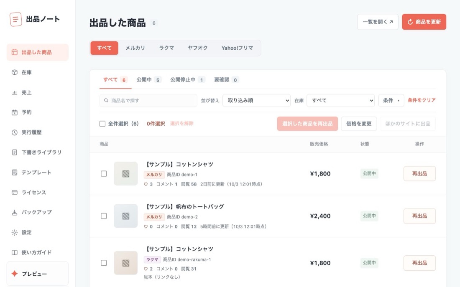
Task: Click the heart icon for demo-rakuma-1 item
Action: [x=146, y=269]
